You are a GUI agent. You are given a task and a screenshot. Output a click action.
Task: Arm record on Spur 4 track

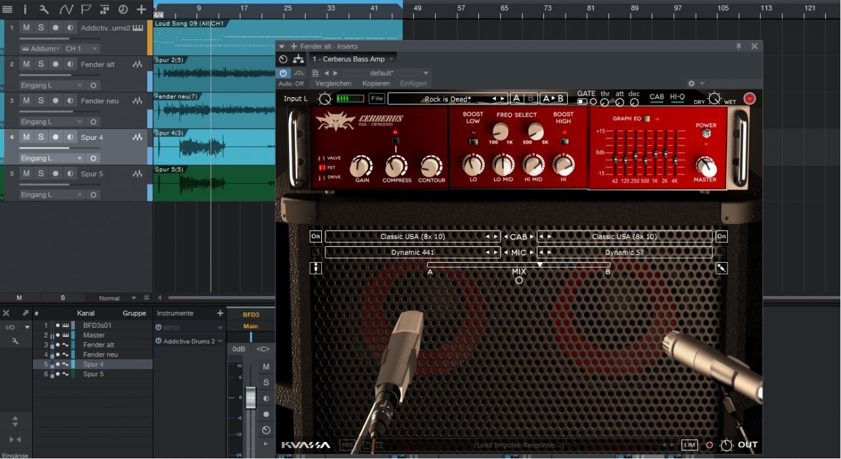point(55,137)
